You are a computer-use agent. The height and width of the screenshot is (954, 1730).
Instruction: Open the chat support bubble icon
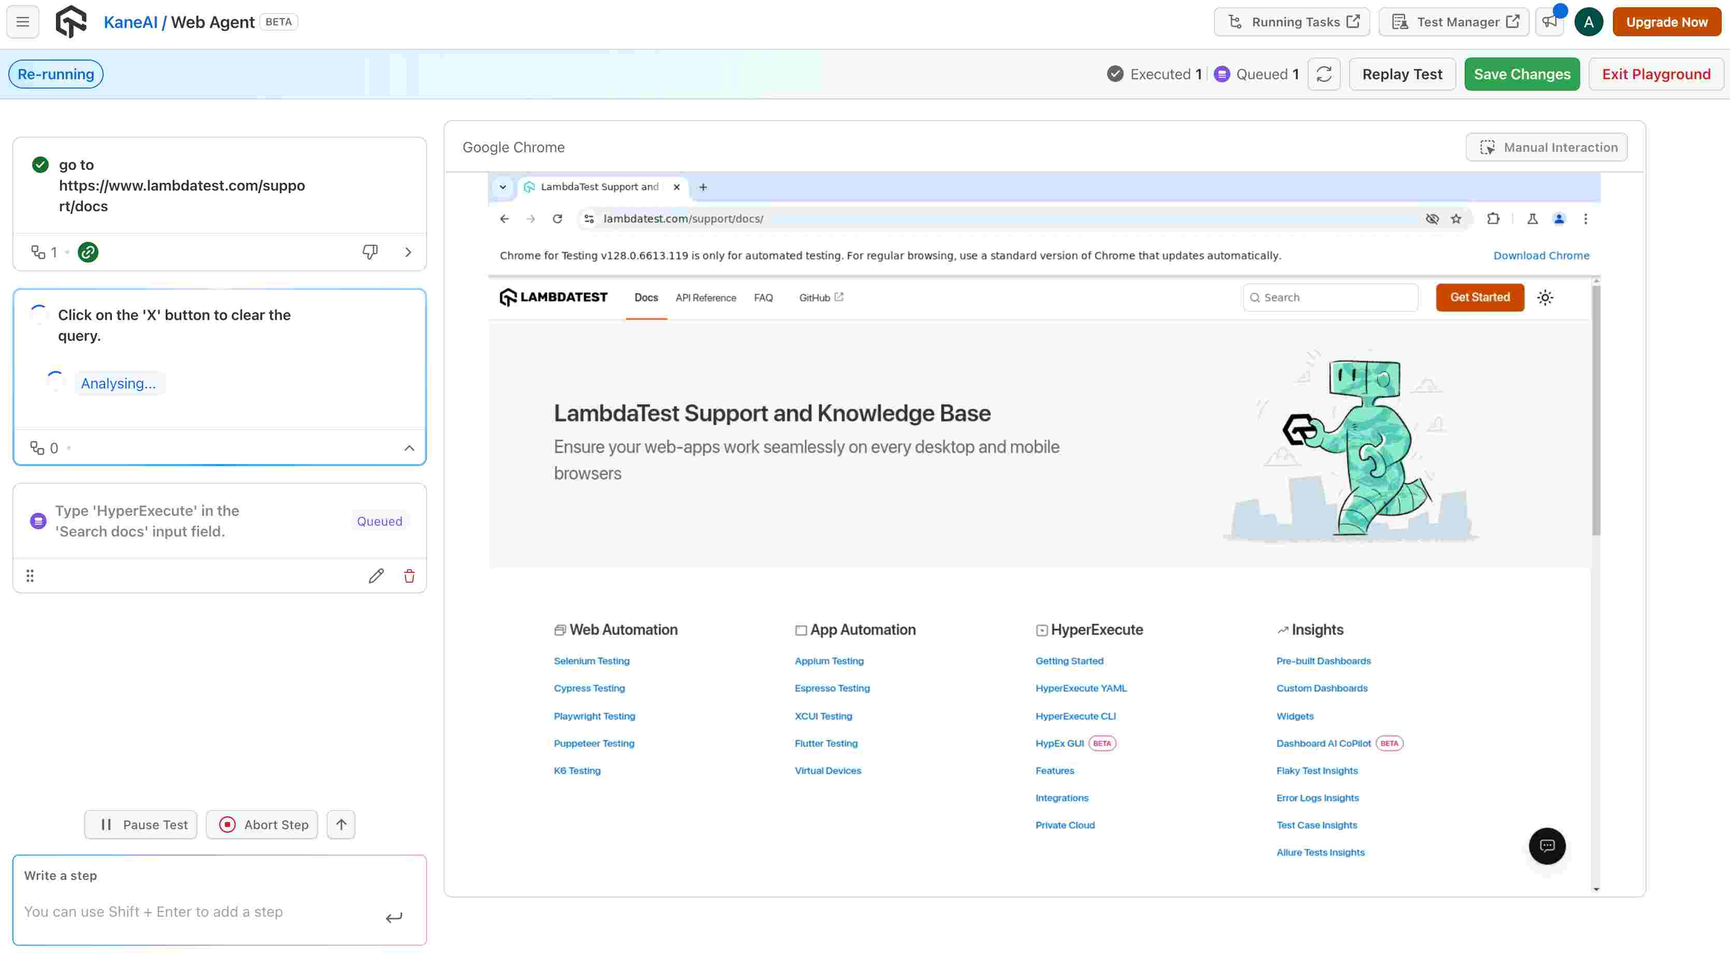click(x=1547, y=846)
